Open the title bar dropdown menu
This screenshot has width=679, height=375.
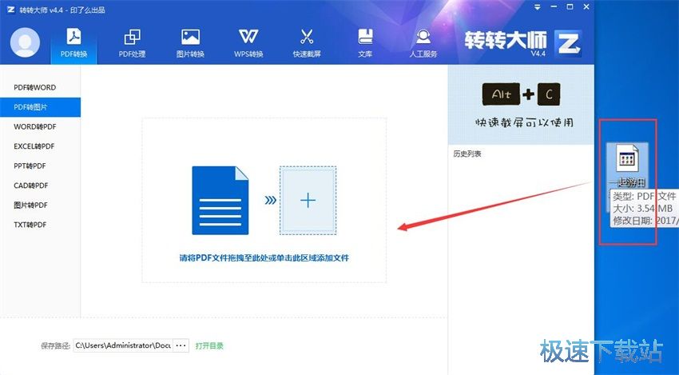pyautogui.click(x=538, y=7)
